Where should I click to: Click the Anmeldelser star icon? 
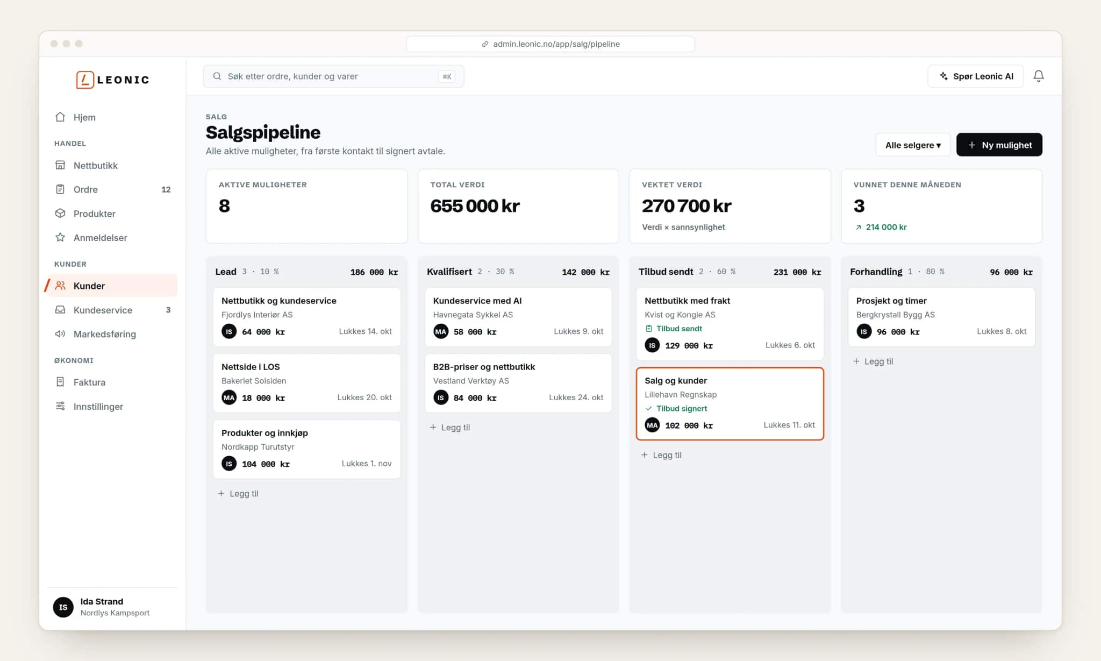pos(60,237)
